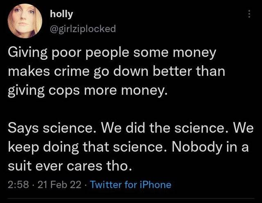Click the 21 Feb 22 date
Screen dimensions: 262x203
pyautogui.click(x=54, y=185)
